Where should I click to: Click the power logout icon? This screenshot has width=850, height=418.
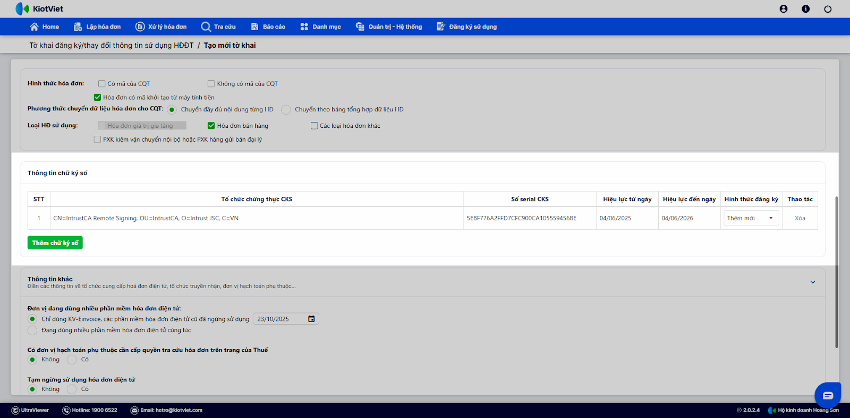tap(828, 9)
